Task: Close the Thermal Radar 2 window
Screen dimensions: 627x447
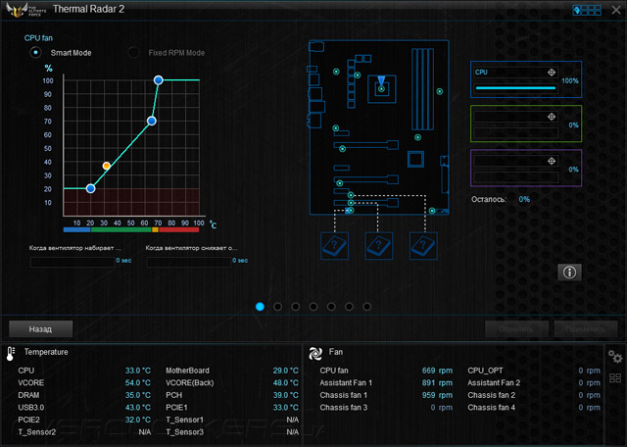Action: coord(616,10)
